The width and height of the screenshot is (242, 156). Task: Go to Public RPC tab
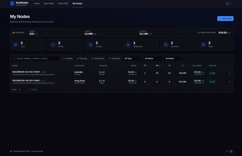[x=63, y=4]
